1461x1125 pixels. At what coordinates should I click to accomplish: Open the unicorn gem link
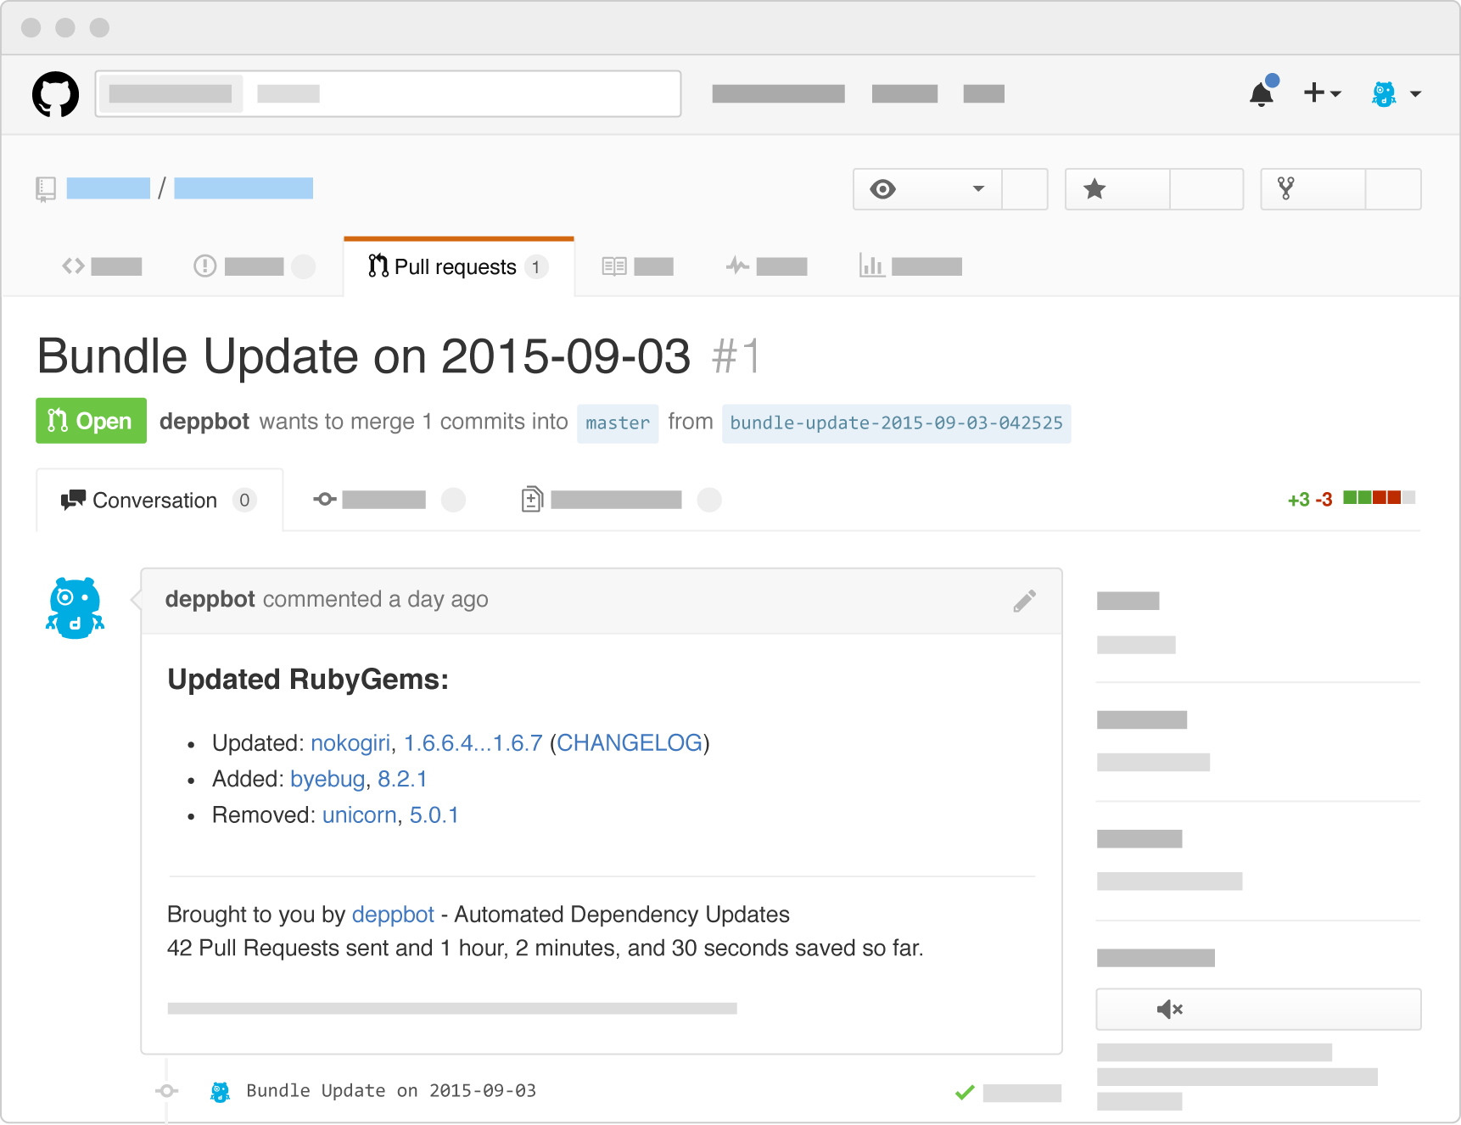coord(360,815)
